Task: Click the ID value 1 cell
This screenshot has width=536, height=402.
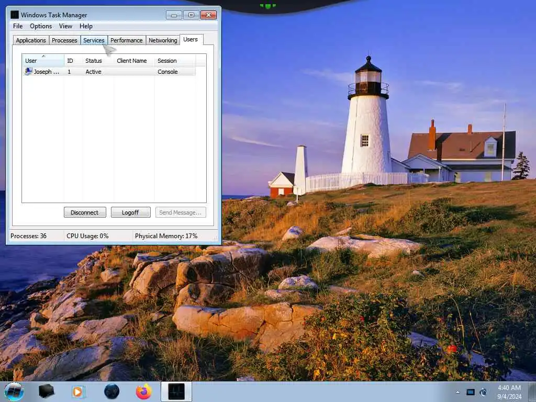Action: (x=69, y=72)
